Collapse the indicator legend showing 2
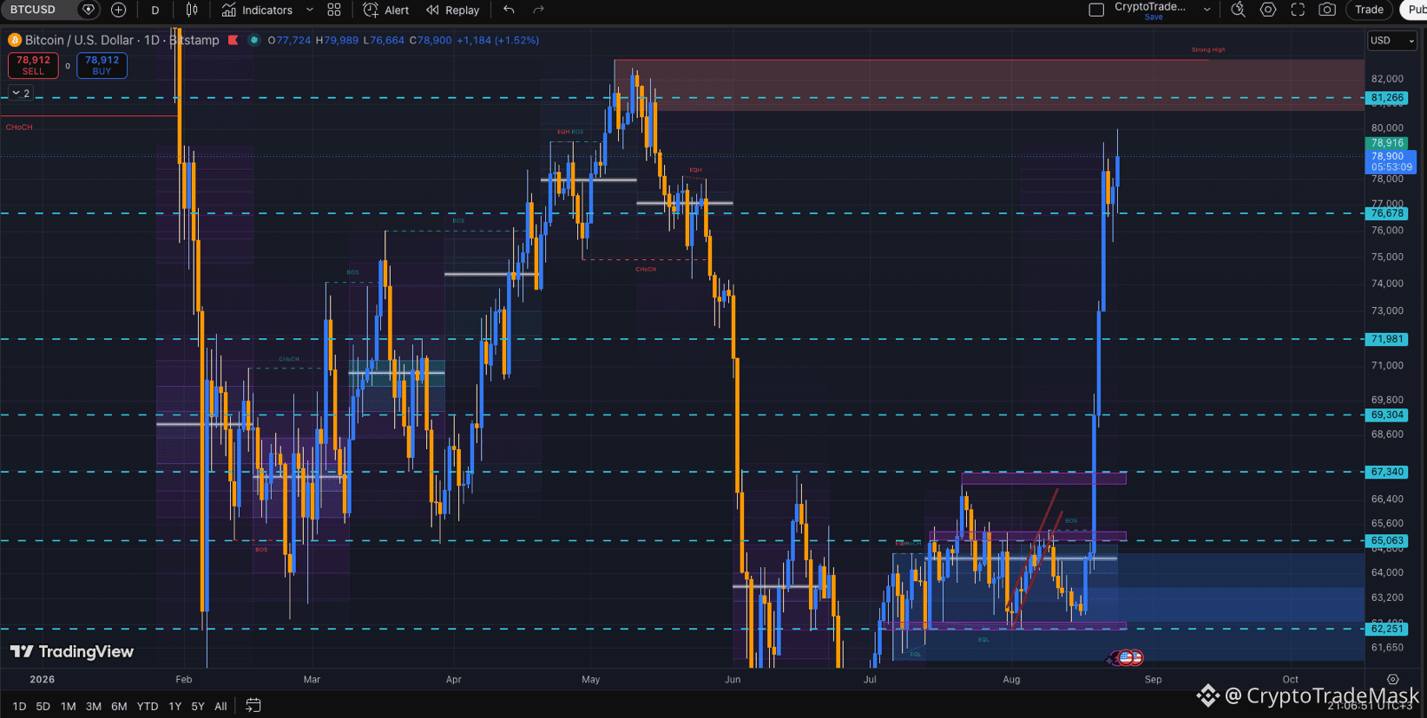 (21, 93)
